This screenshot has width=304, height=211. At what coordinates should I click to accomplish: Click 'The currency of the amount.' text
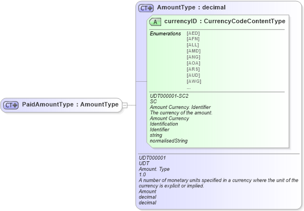[181, 113]
